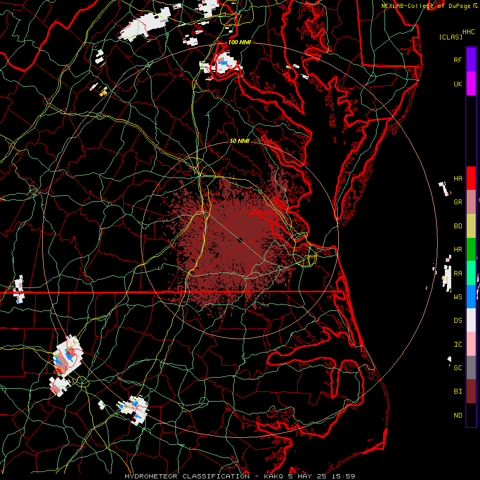This screenshot has width=480, height=480.
Task: Pick the HR dark green legend swatch
Action: tap(471, 249)
